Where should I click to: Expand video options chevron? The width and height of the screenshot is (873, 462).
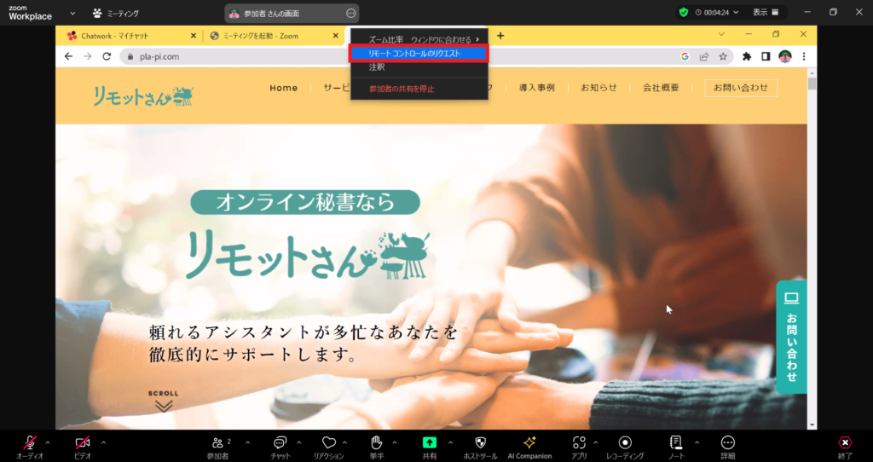pos(104,442)
